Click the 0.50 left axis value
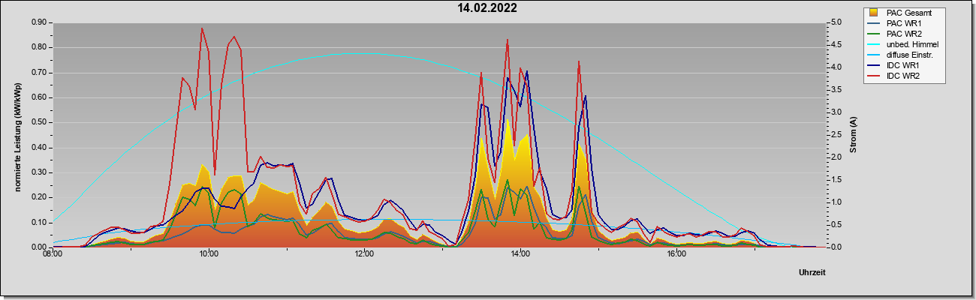Screen dimensions: 976x300 coord(40,122)
